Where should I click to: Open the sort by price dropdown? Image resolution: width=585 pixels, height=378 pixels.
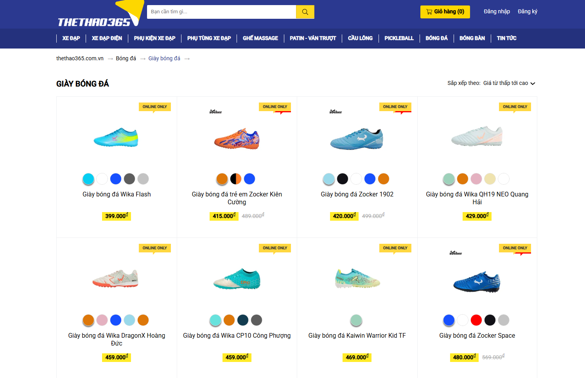(x=509, y=83)
